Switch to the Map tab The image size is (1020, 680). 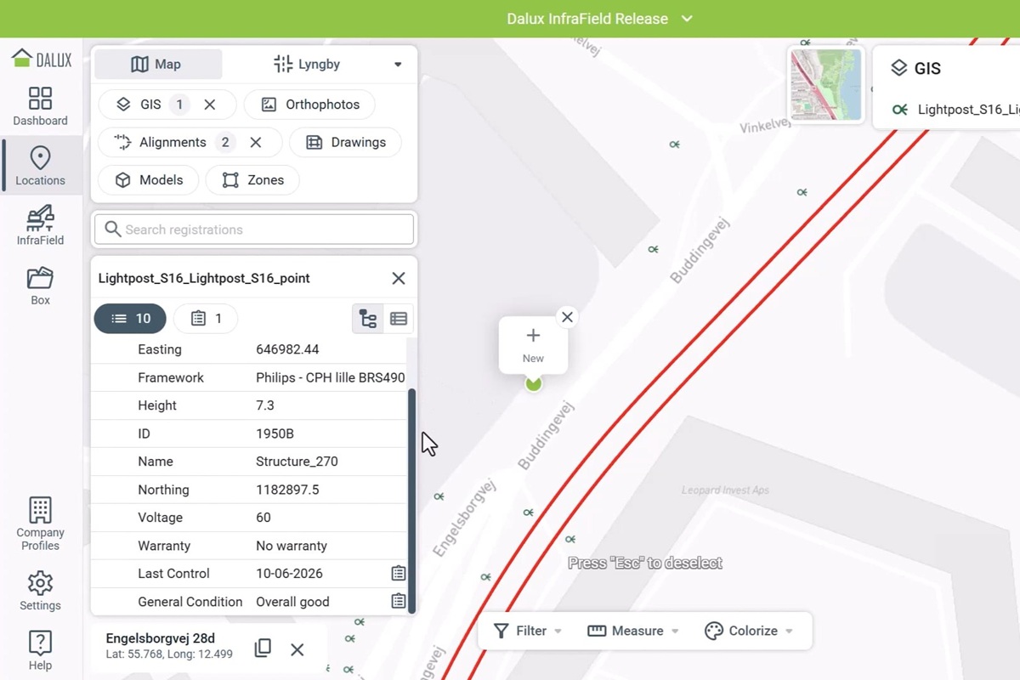pos(158,65)
